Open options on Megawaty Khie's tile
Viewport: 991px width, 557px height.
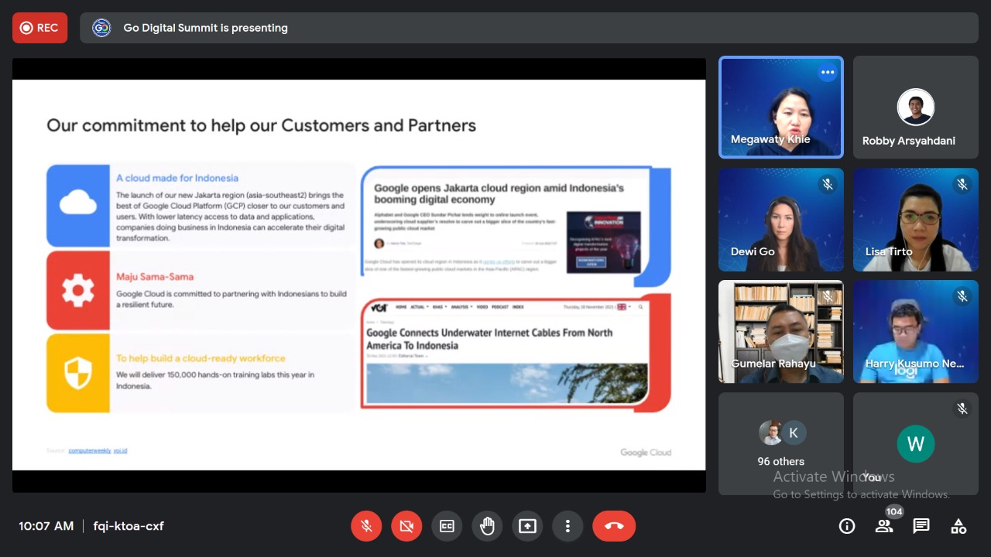[828, 73]
